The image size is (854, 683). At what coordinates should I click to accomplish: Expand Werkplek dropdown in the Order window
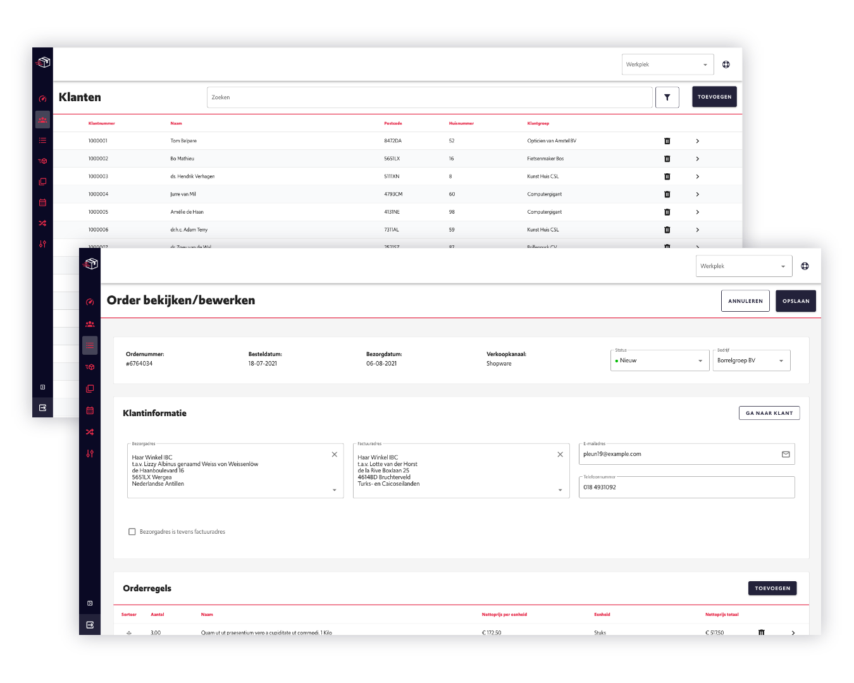[743, 266]
